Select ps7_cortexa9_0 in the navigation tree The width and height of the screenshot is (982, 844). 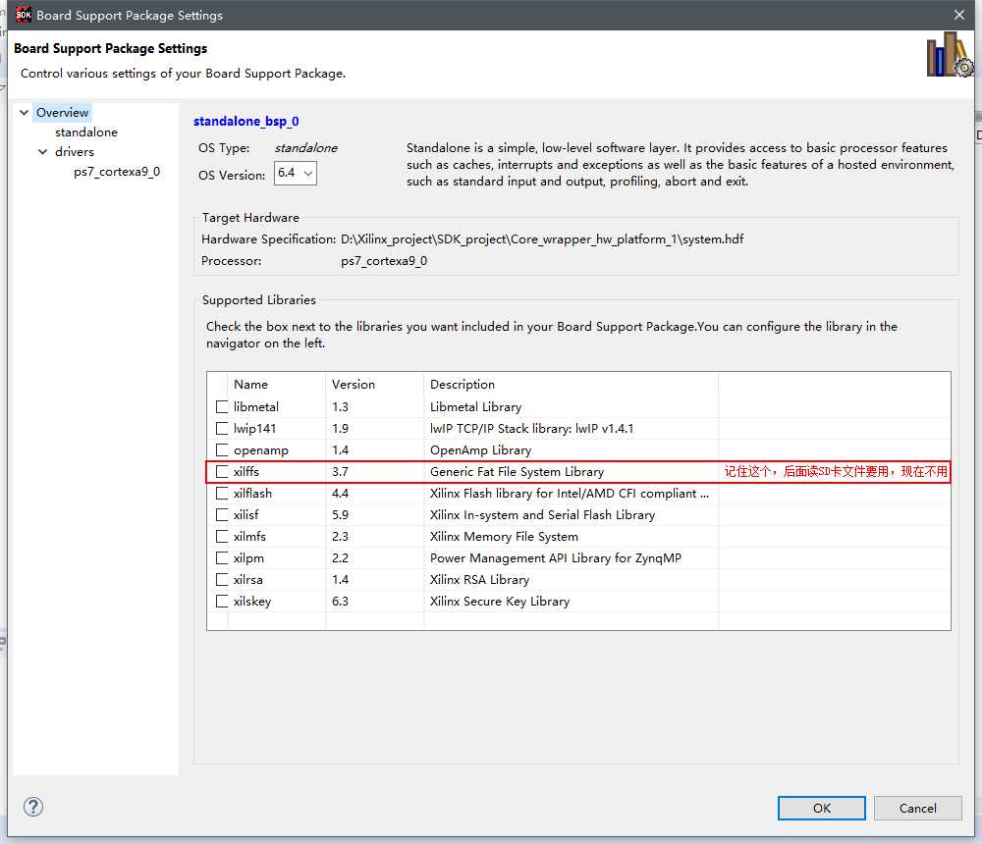pos(117,172)
